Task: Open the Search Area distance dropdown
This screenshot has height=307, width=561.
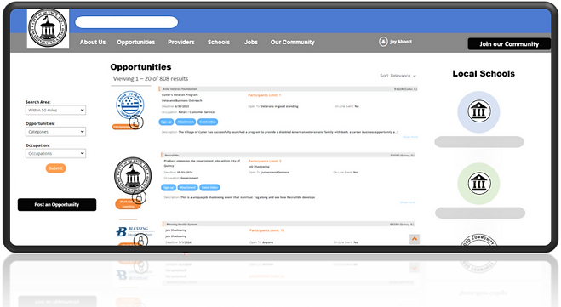Action: pyautogui.click(x=55, y=110)
